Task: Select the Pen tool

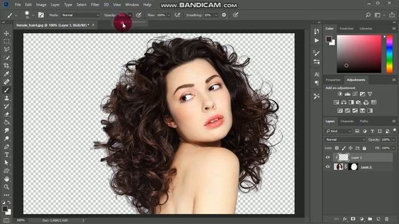Action: click(7, 147)
